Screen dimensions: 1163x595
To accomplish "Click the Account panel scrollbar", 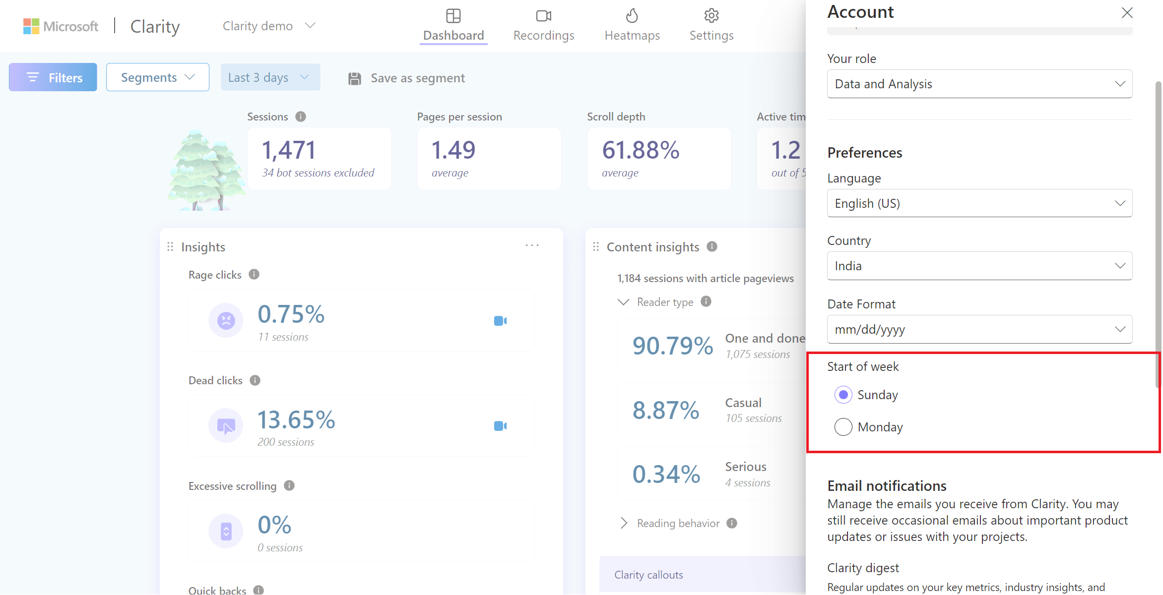I will (1158, 234).
